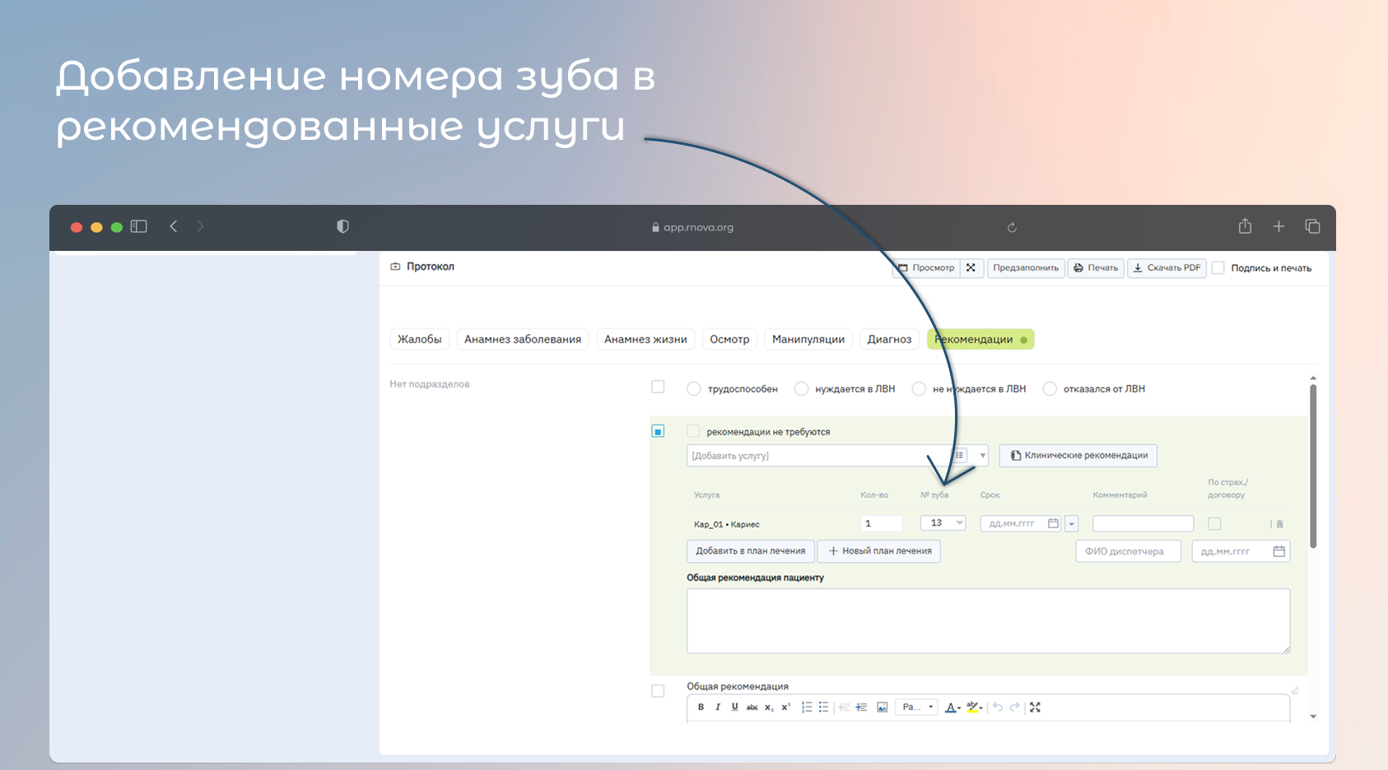This screenshot has width=1388, height=770.
Task: Open the service list picker icon
Action: pos(959,456)
